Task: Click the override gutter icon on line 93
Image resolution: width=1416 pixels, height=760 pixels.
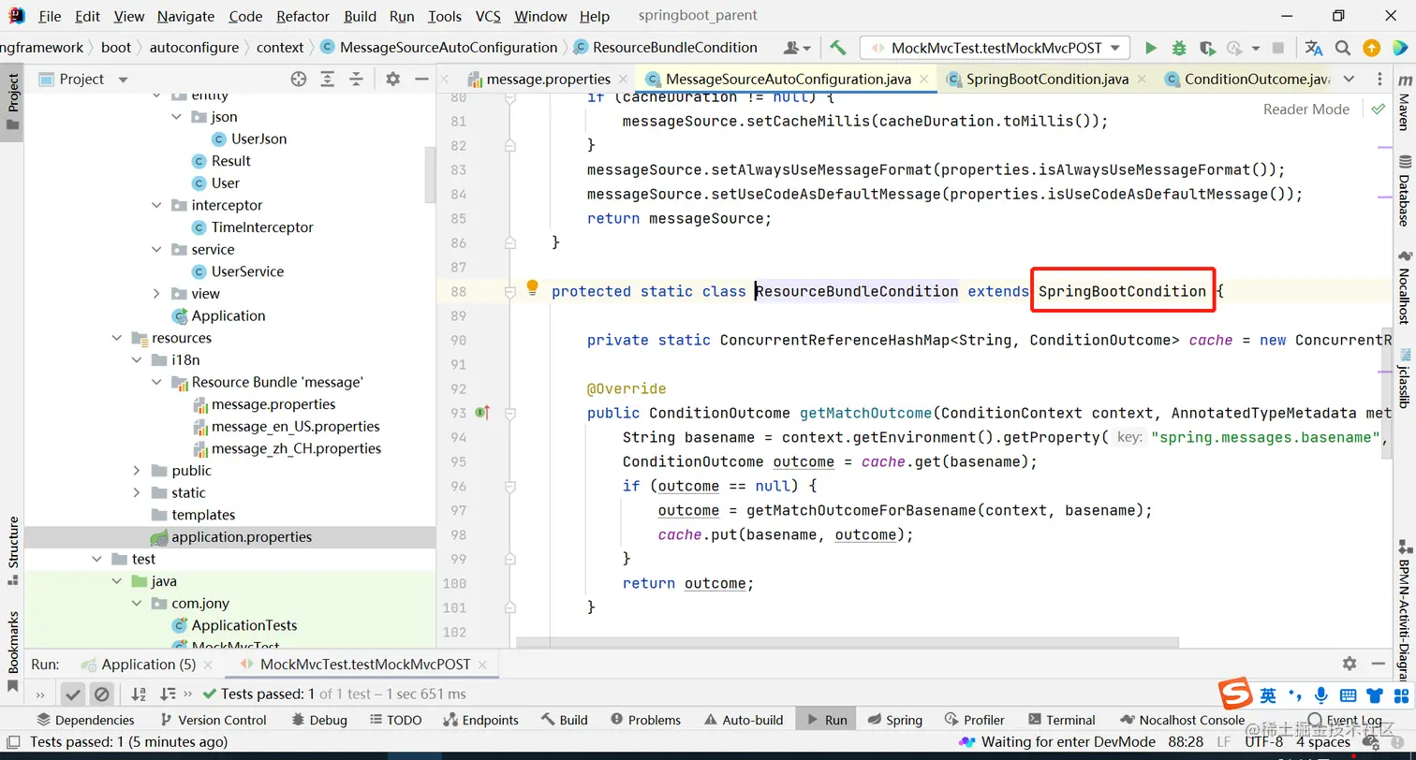Action: tap(482, 412)
